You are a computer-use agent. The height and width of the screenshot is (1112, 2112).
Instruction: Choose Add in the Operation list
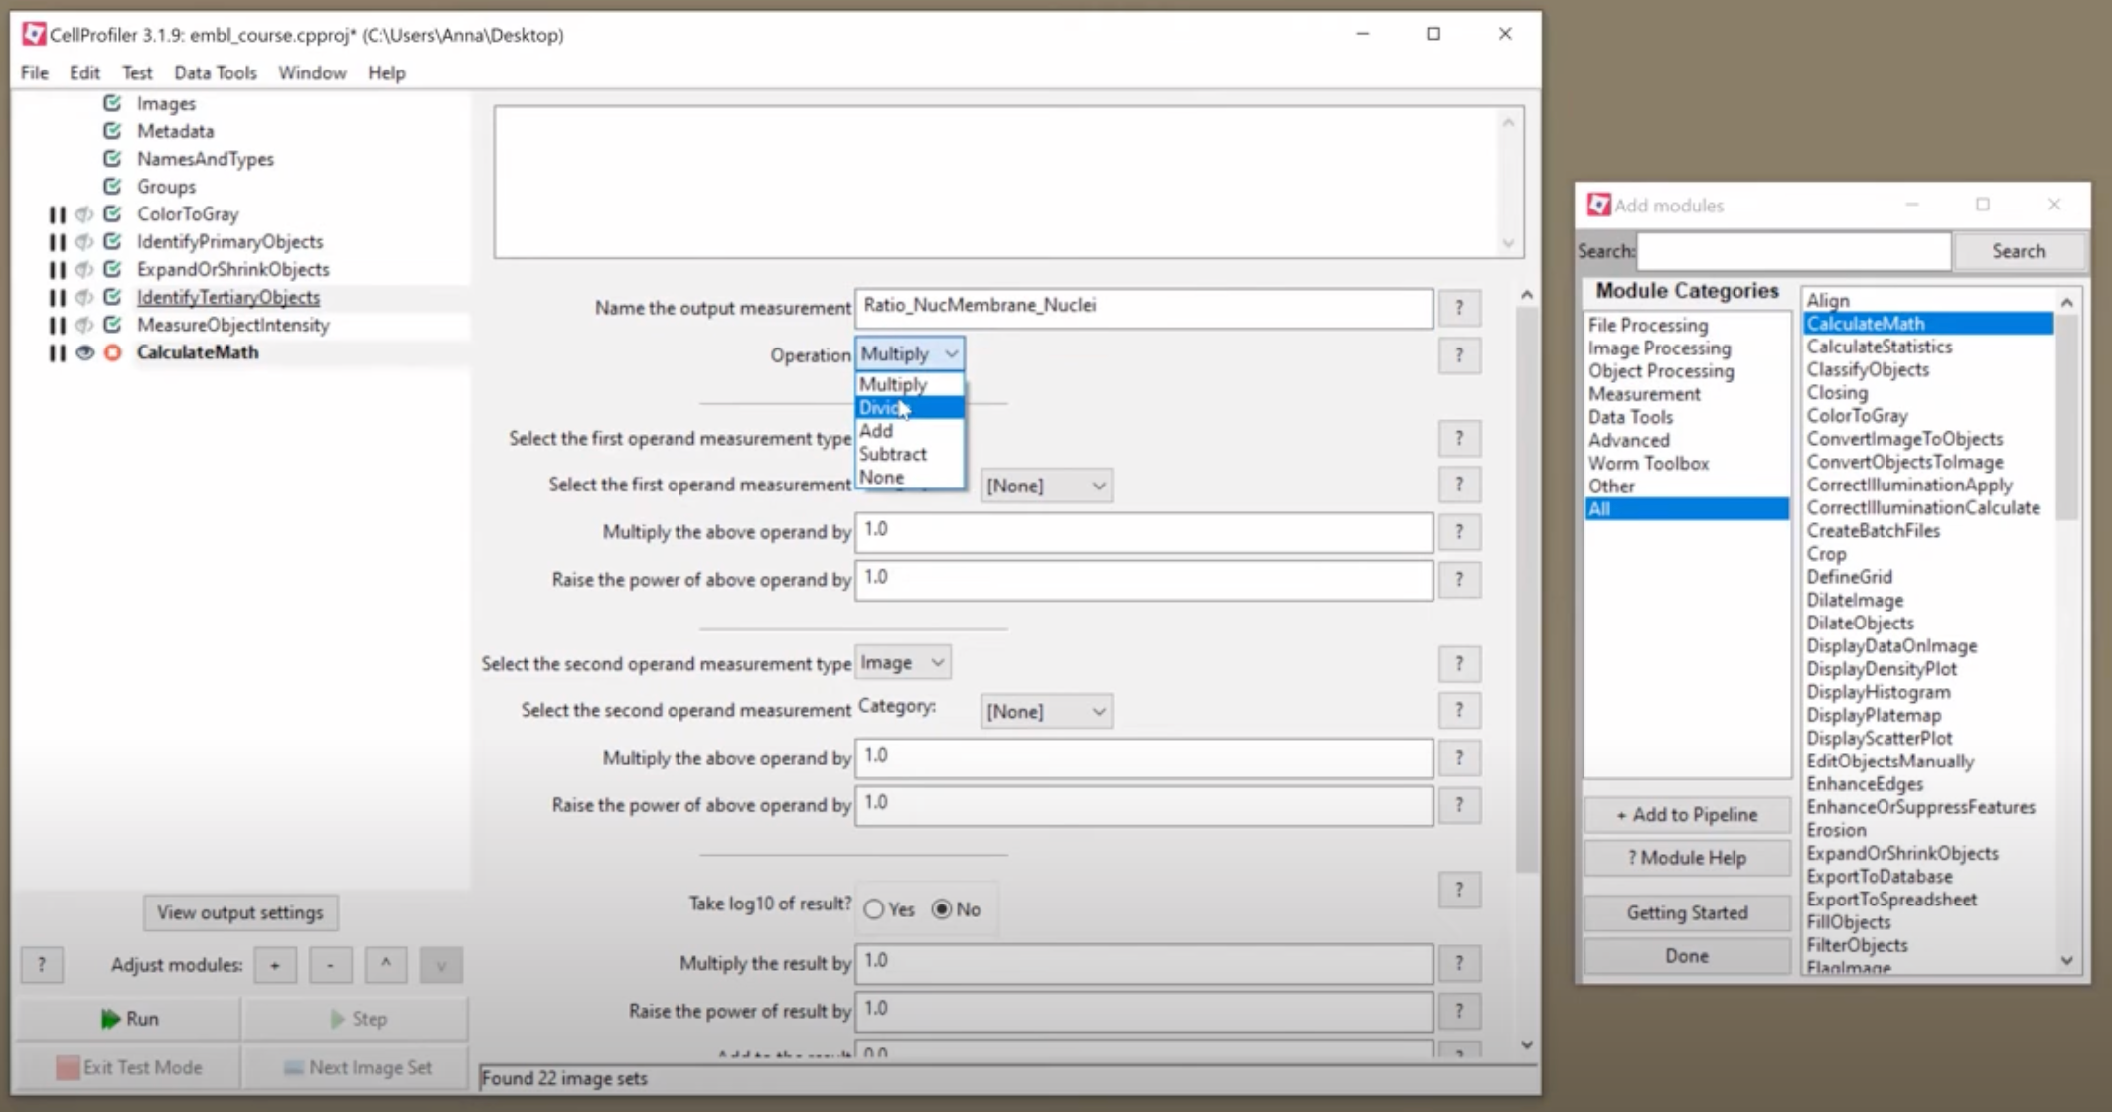(909, 431)
